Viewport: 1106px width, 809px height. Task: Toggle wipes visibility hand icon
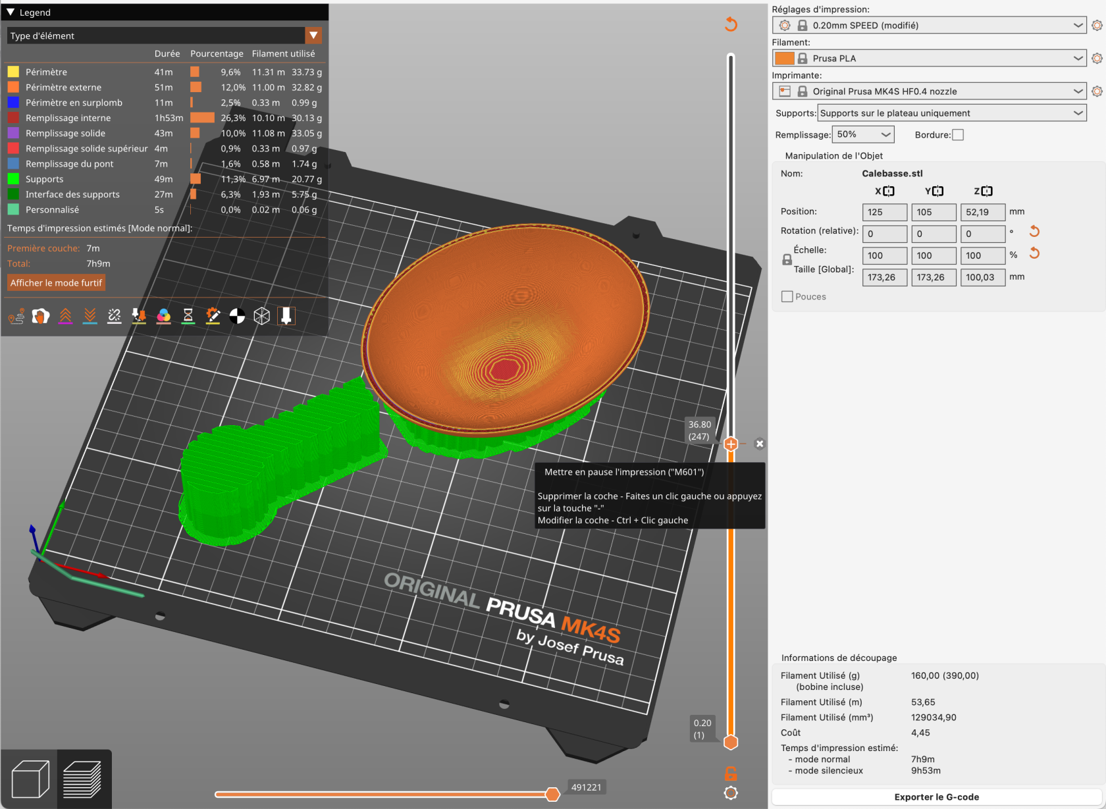pos(41,317)
